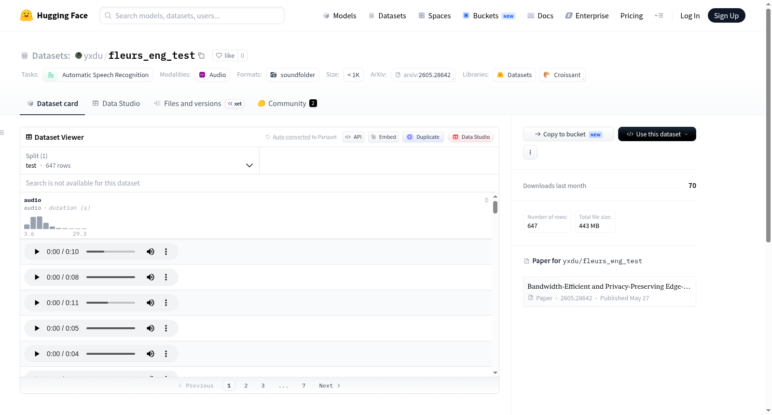
Task: Go to page 2 of viewer
Action: pyautogui.click(x=246, y=386)
